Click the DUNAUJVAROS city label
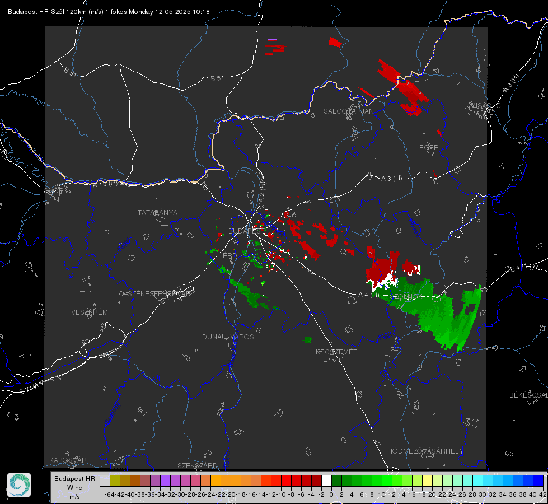 tap(228, 337)
